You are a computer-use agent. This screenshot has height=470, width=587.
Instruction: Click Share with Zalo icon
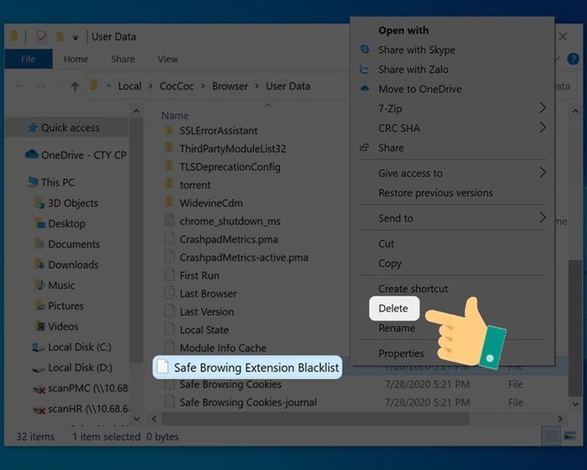click(364, 69)
